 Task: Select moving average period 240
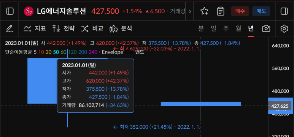pos(93,52)
